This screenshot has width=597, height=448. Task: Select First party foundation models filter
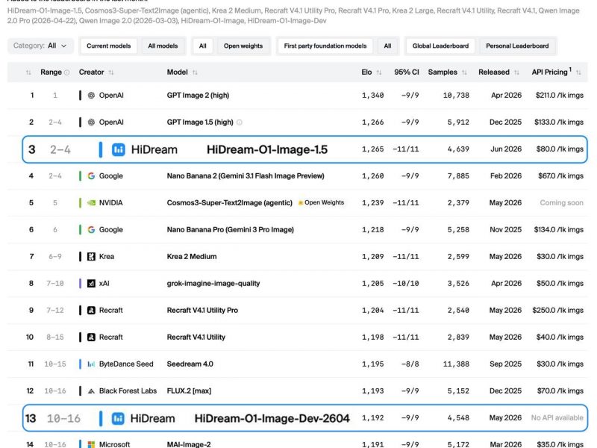click(x=325, y=46)
